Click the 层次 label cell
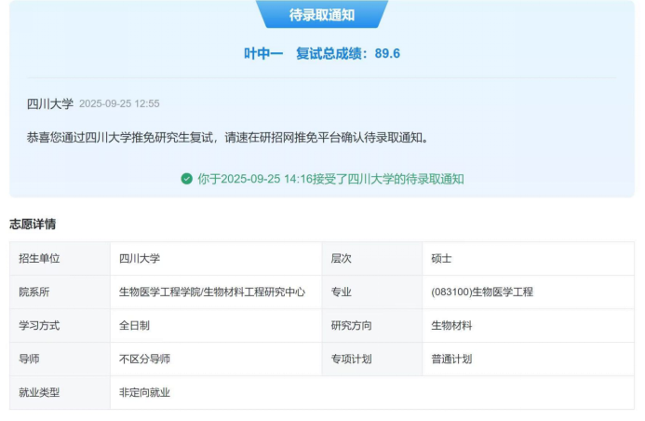Viewport: 645px width, 421px height. pyautogui.click(x=372, y=258)
